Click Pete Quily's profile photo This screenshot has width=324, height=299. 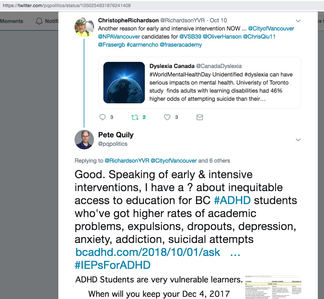(x=84, y=139)
